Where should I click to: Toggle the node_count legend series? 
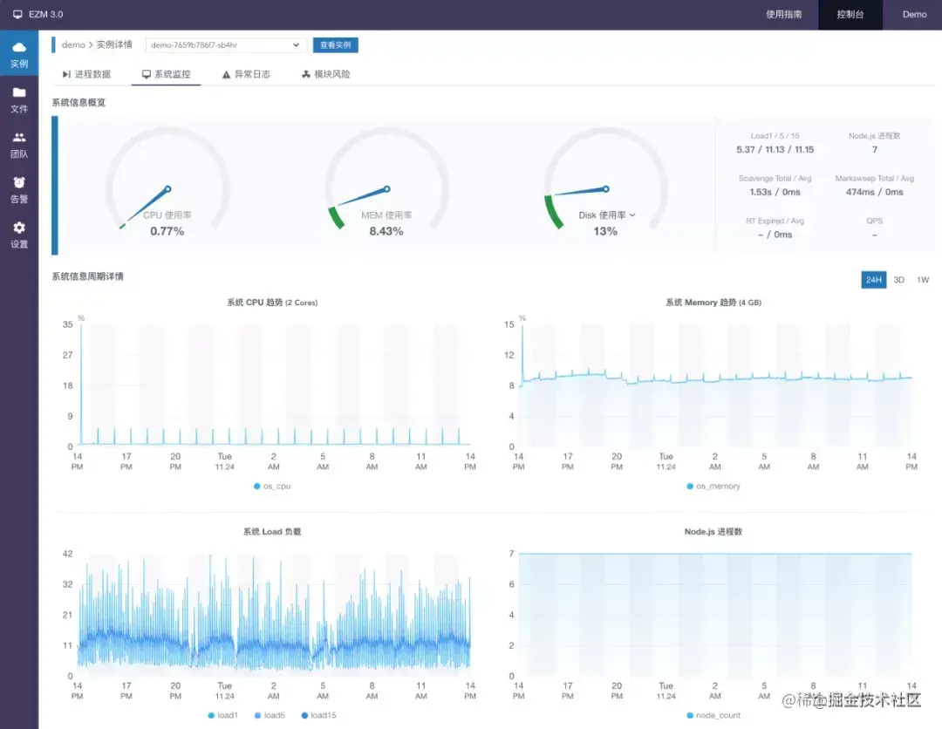[x=713, y=715]
